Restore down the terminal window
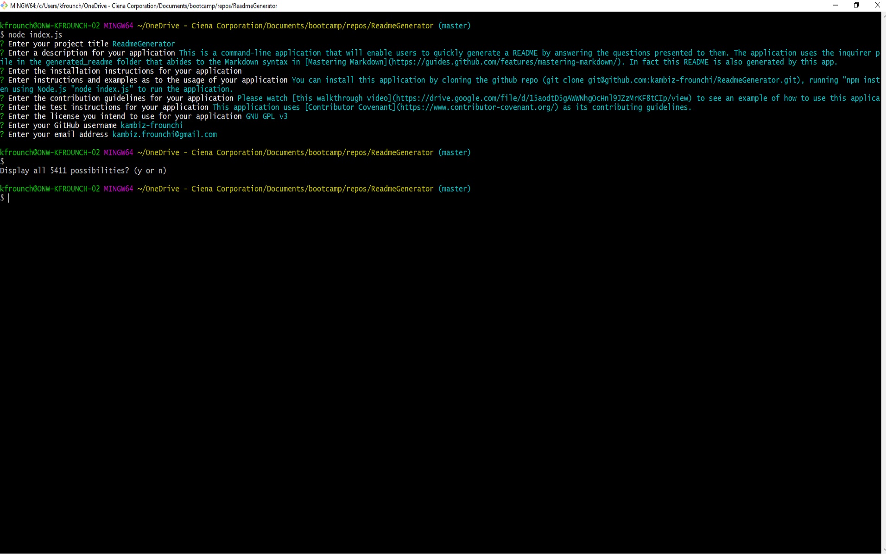This screenshot has height=554, width=886. click(856, 6)
